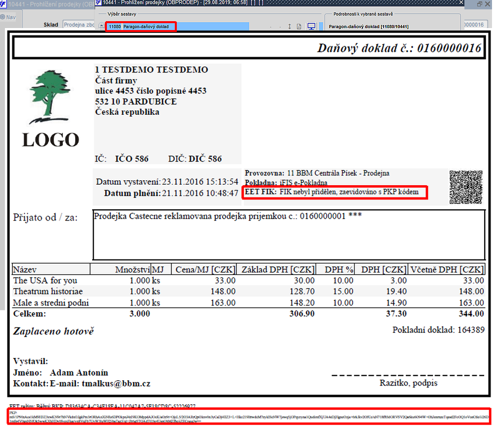Click the total amount 344.00
This screenshot has height=427, width=493.
[x=471, y=314]
